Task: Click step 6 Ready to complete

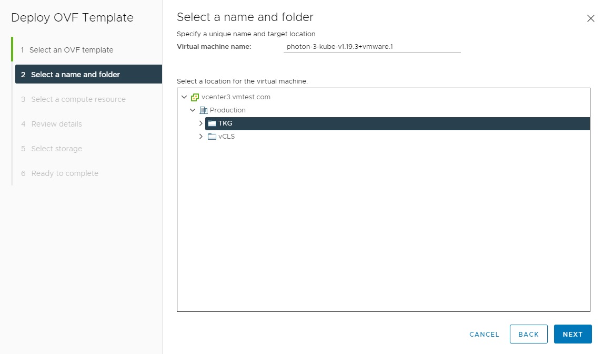Action: click(65, 173)
